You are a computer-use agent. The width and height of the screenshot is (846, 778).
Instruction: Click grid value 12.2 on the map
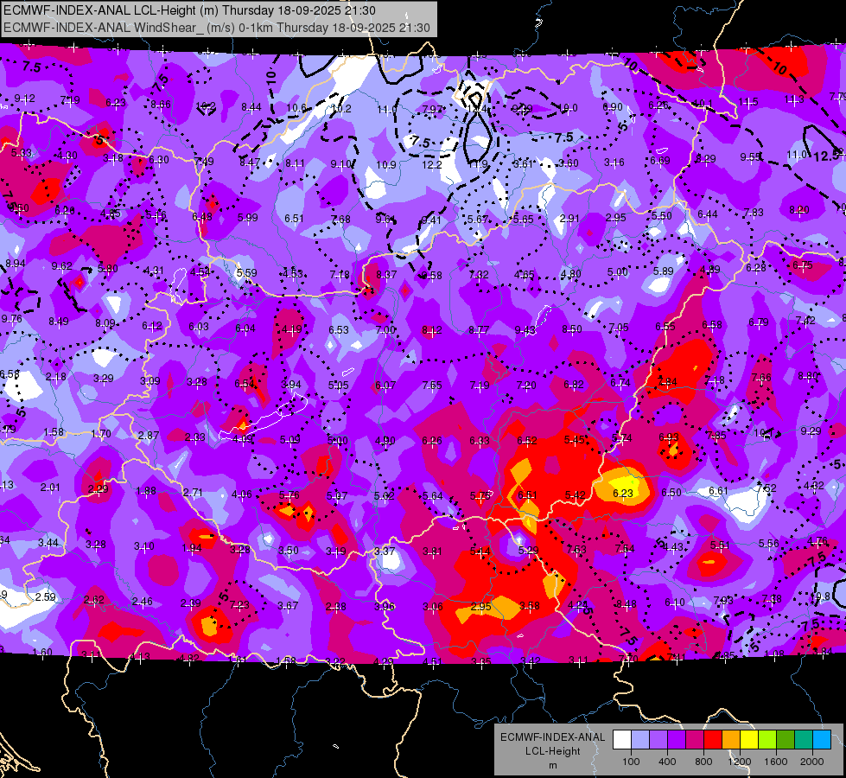pos(432,164)
